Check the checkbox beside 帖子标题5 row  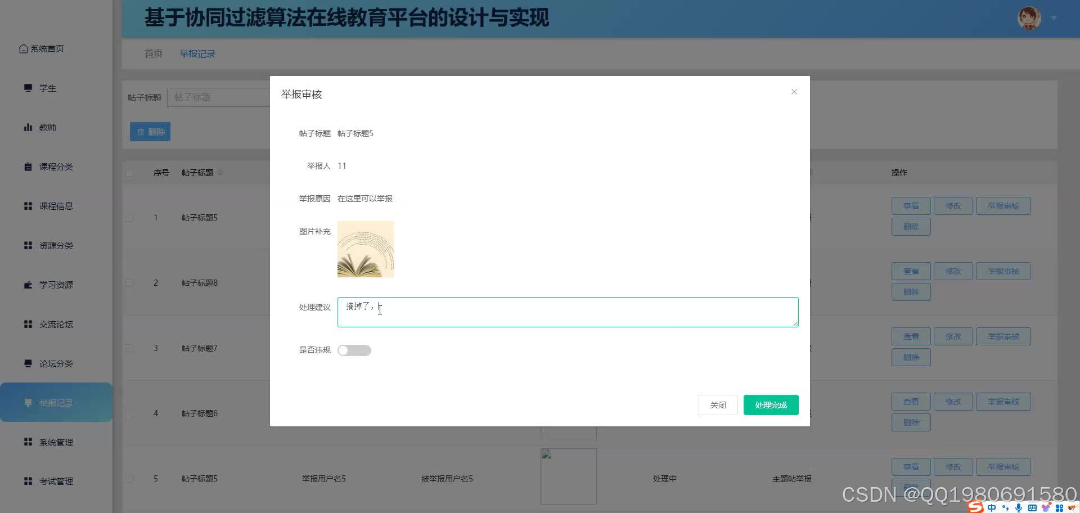[129, 218]
